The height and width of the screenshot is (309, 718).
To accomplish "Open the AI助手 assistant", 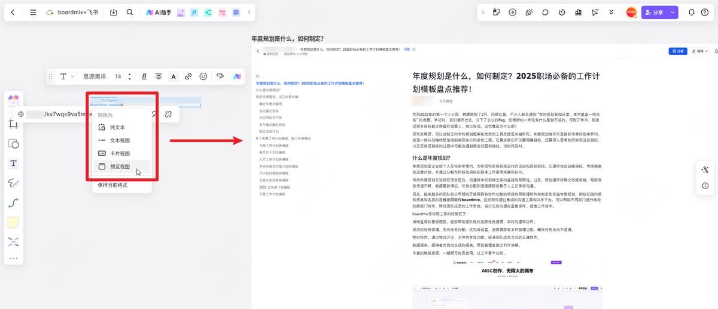I will 159,12.
